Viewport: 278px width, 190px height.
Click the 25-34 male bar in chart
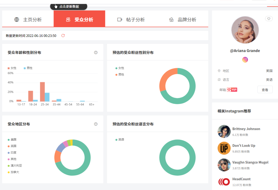click(47, 97)
